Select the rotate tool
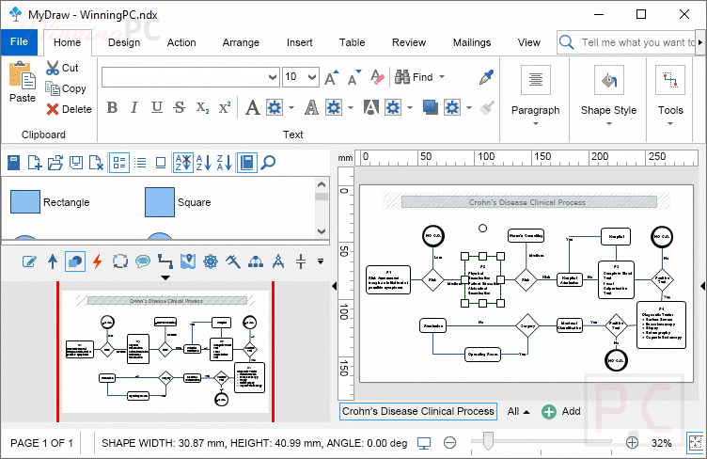This screenshot has width=707, height=459. pos(120,261)
